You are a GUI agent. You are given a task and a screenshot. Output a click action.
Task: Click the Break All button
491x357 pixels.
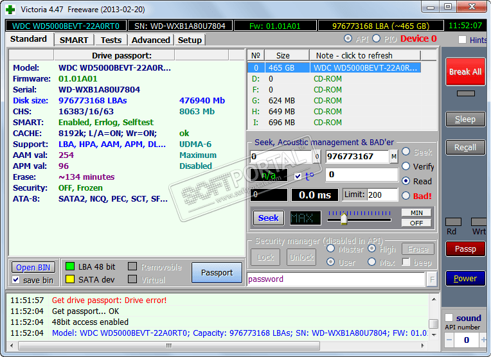(x=465, y=72)
